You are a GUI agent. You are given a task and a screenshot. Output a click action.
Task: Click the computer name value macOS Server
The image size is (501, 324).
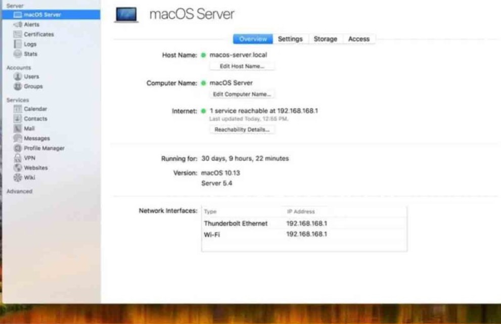(231, 83)
